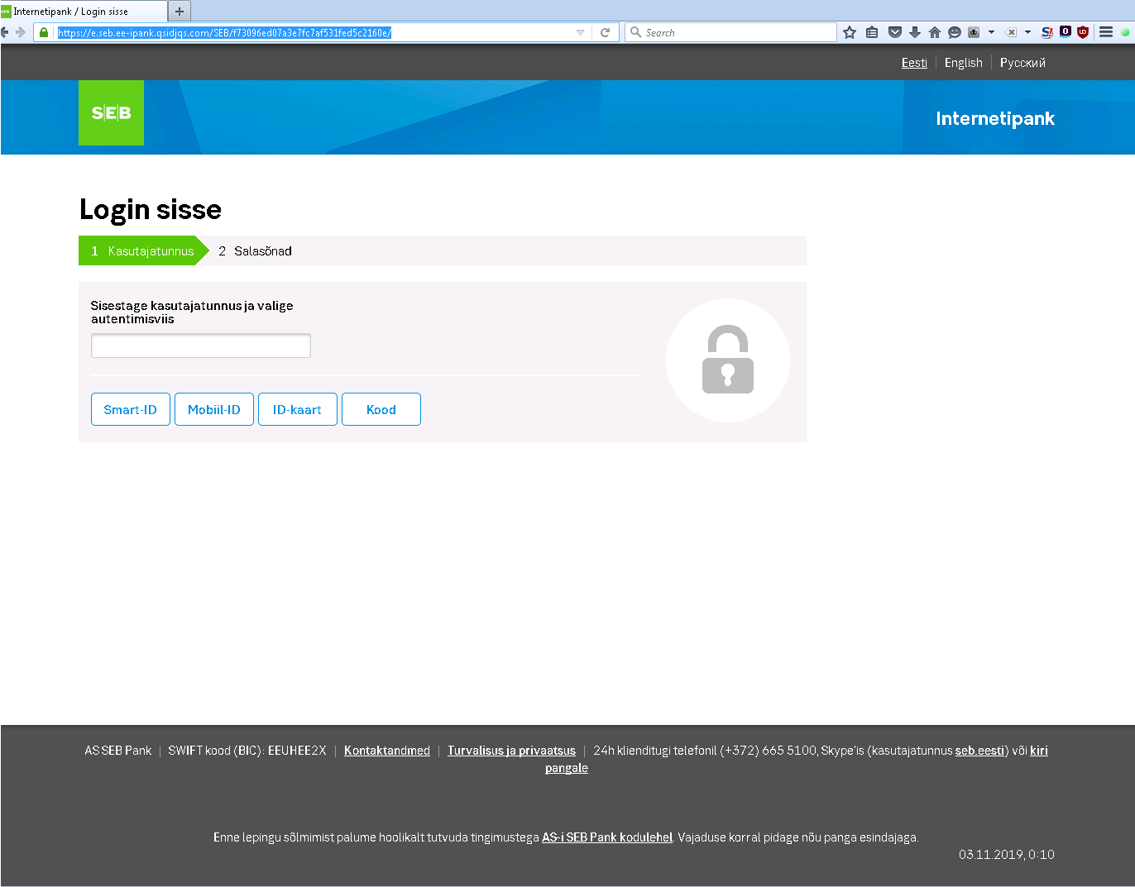
Task: Click the AS SEB Pank footer text
Action: (118, 751)
